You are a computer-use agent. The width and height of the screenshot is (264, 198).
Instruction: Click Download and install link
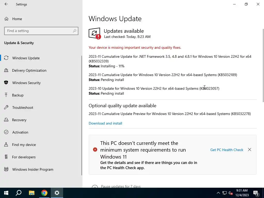pos(105,123)
